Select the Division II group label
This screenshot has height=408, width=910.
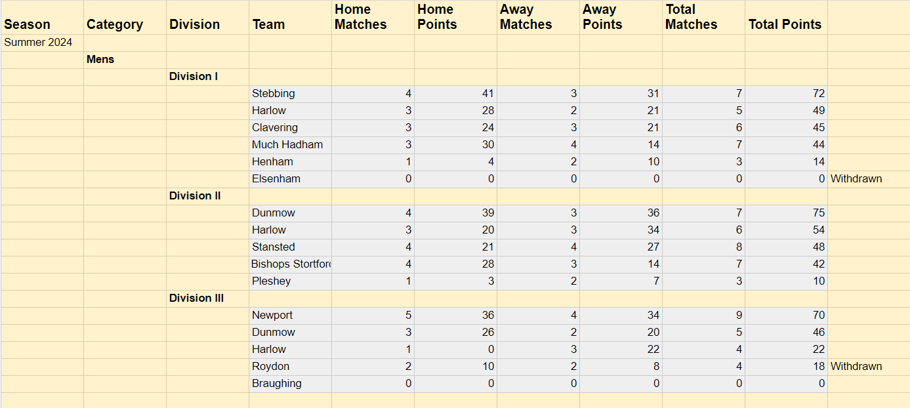[x=207, y=196]
